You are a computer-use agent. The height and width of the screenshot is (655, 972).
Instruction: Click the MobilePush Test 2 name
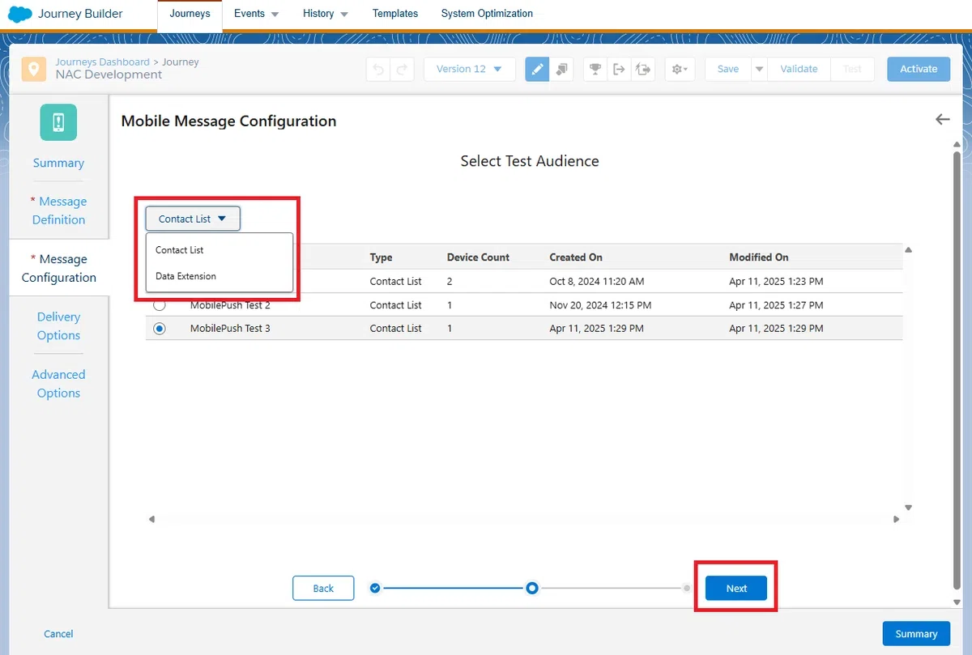point(230,305)
